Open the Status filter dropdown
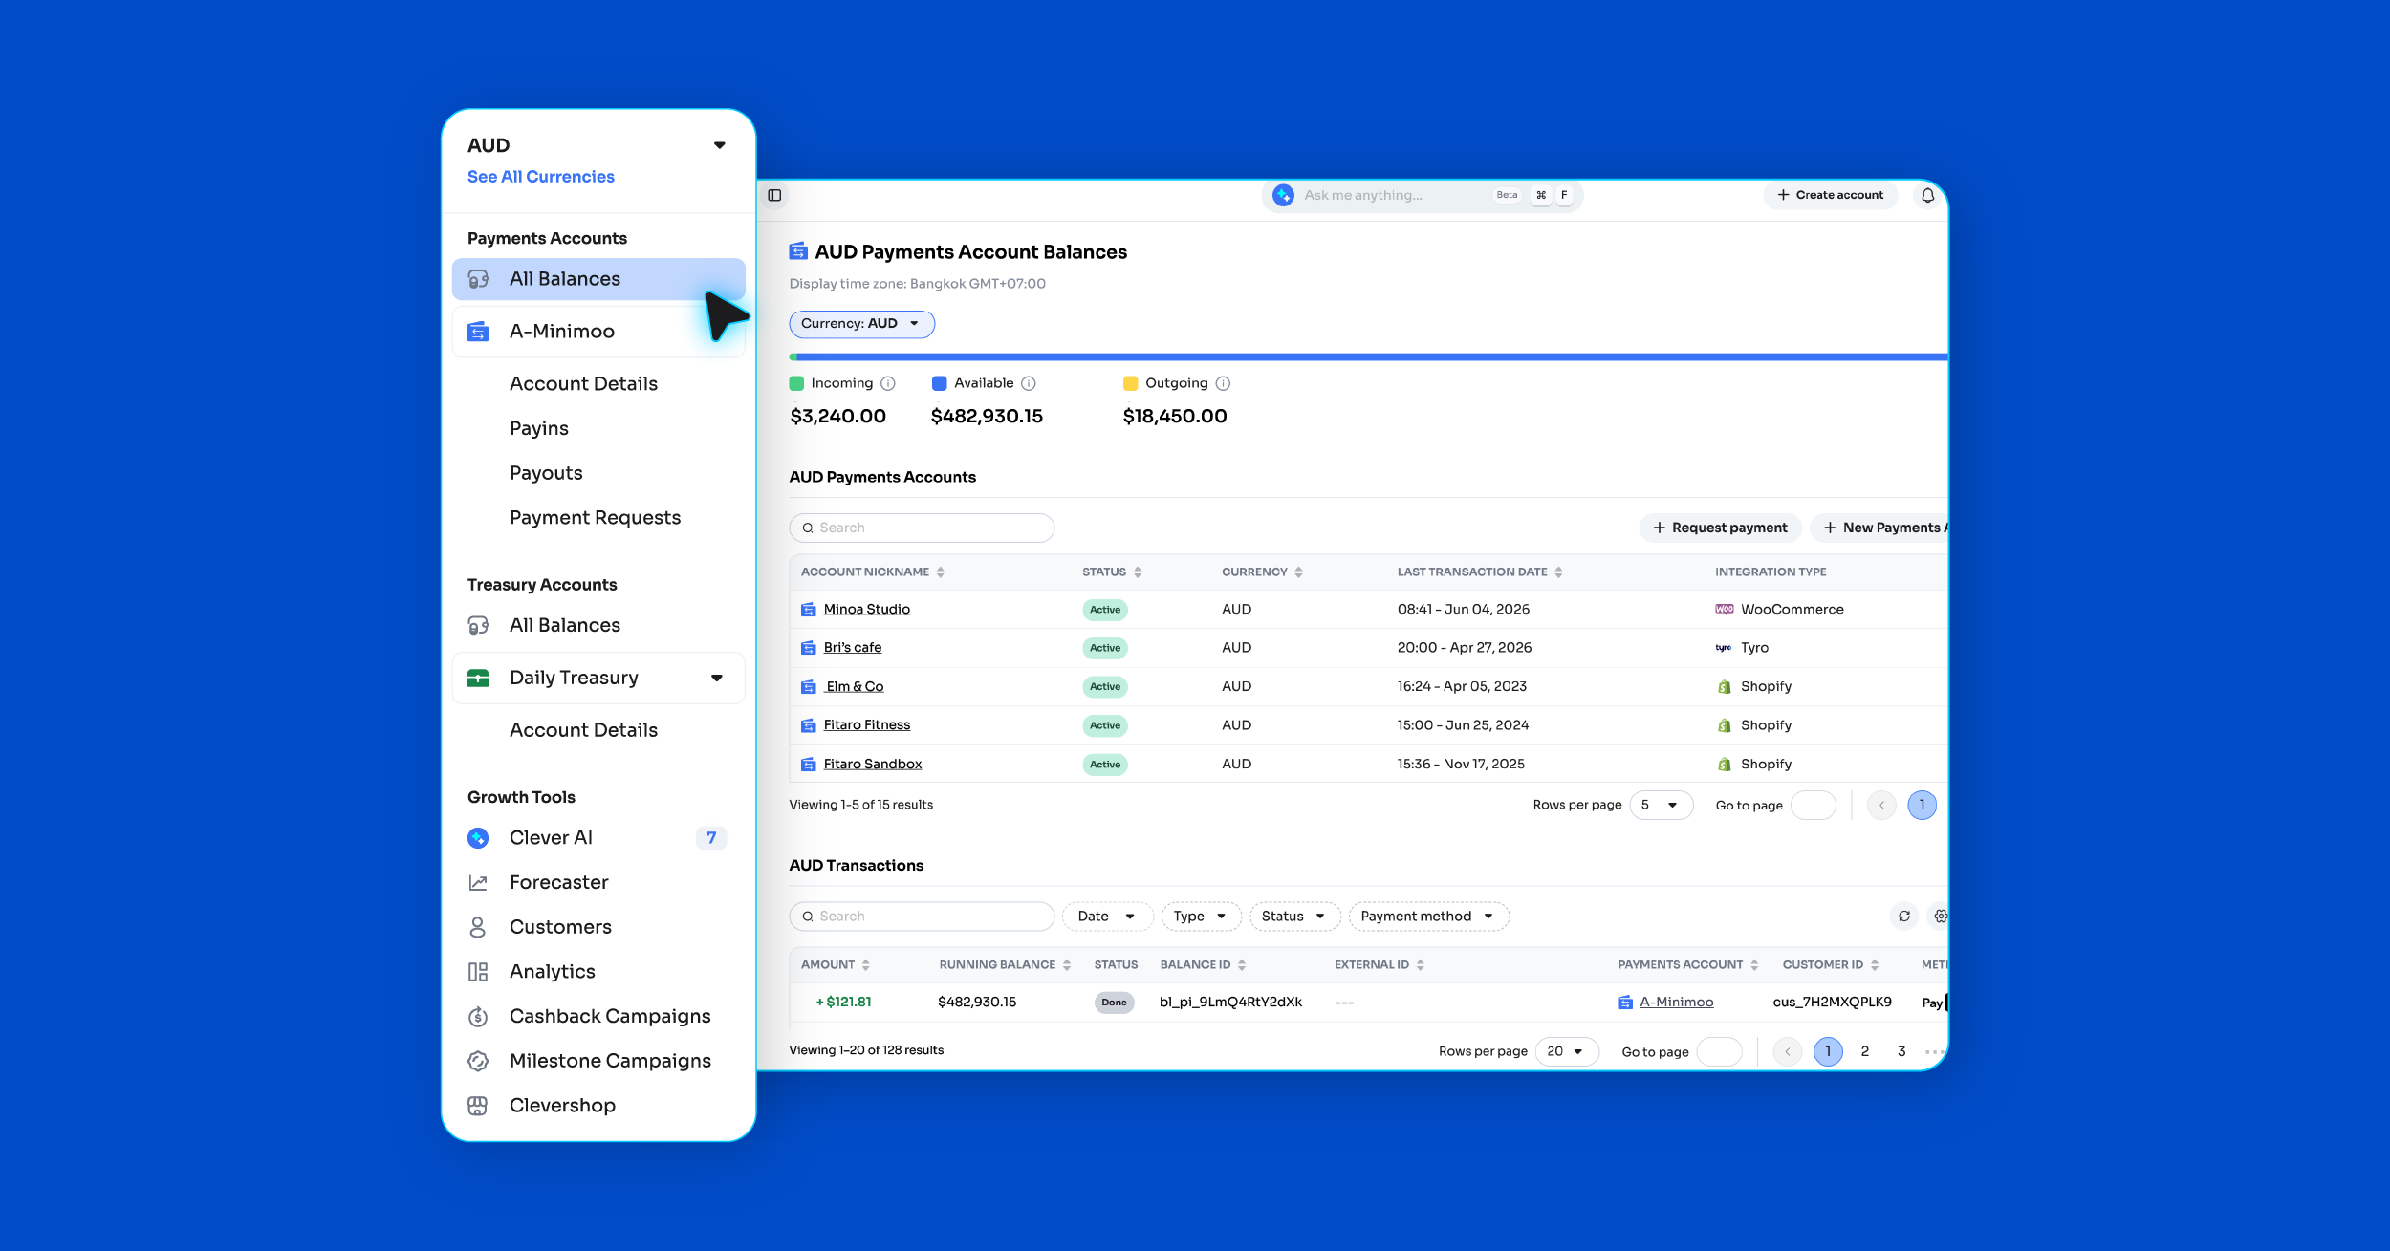Image resolution: width=2390 pixels, height=1251 pixels. [1294, 917]
